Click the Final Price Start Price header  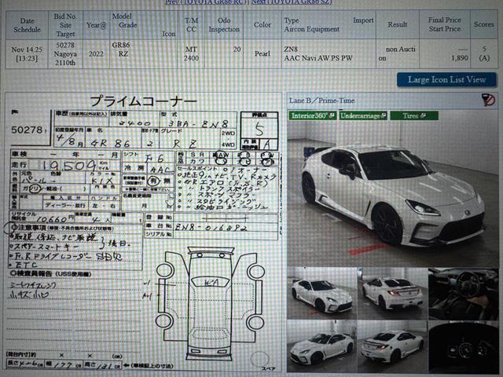coord(445,25)
